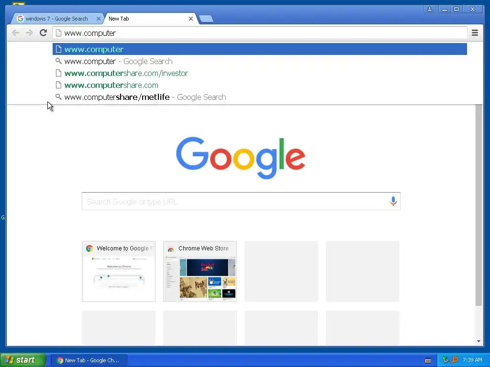This screenshot has width=490, height=367.
Task: Go back with the browser back arrow
Action: 15,33
